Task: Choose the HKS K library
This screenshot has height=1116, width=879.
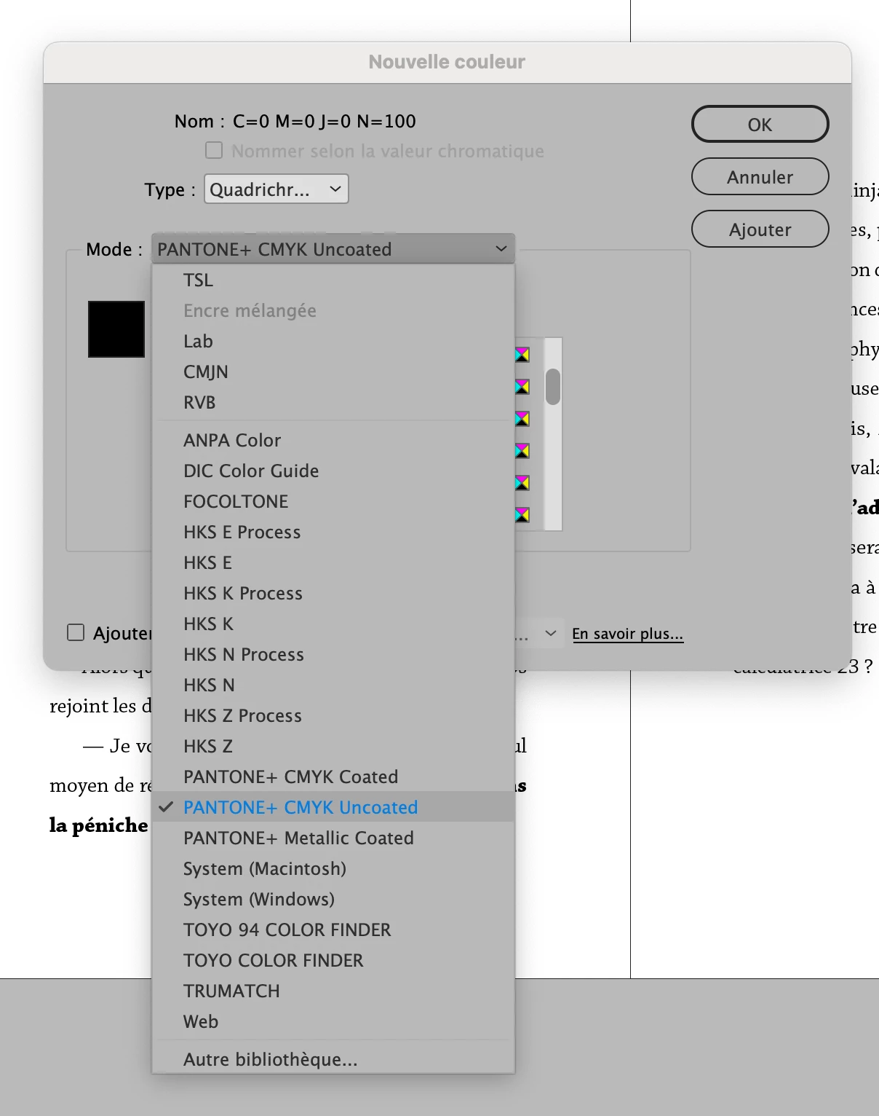Action: (x=333, y=624)
